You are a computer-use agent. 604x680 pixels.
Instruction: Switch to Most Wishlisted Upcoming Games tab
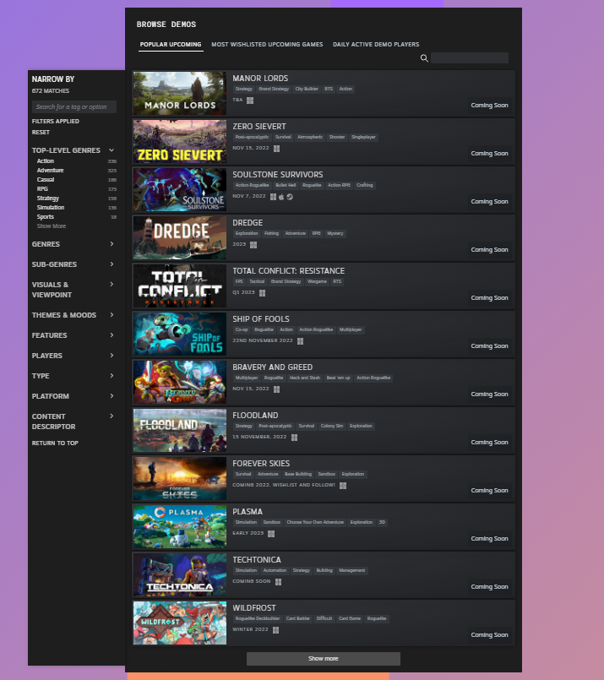pos(267,45)
